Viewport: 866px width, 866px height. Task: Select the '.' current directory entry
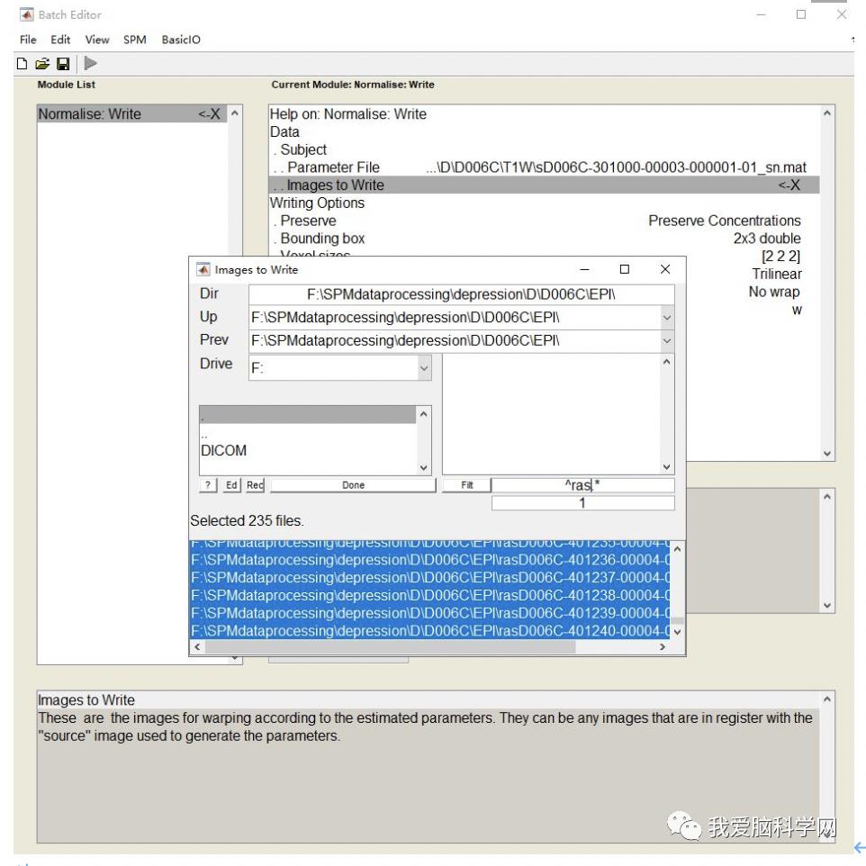(x=308, y=415)
